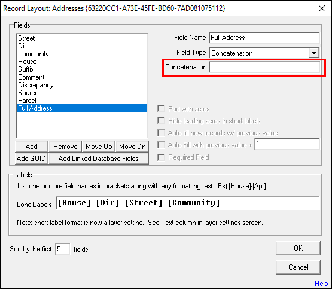Click Move Dn button
The width and height of the screenshot is (332, 289).
[x=132, y=147]
